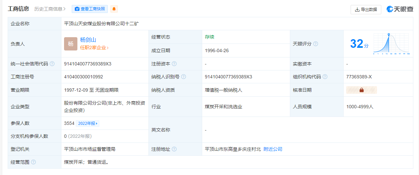
Task: Open 历史工商信息 section
Action: click(x=50, y=9)
